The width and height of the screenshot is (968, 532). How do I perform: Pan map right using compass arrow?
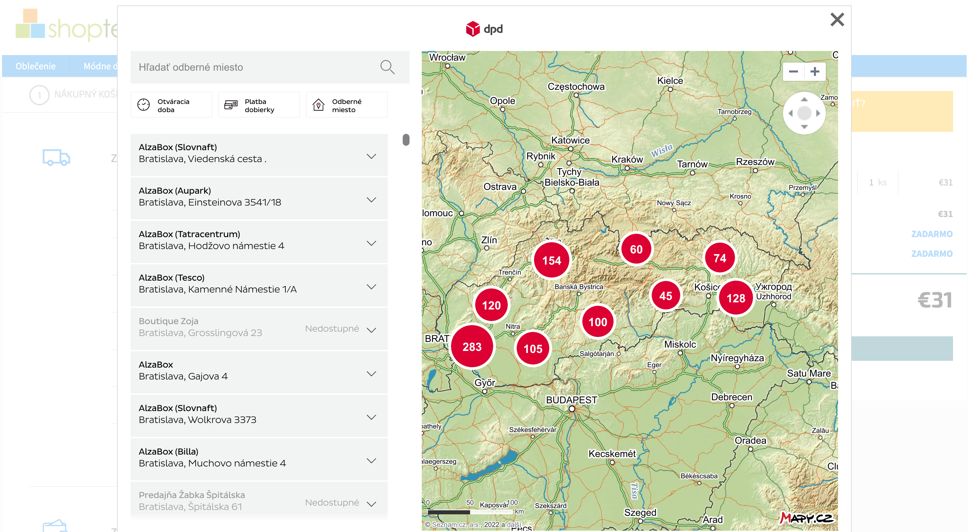coord(818,113)
